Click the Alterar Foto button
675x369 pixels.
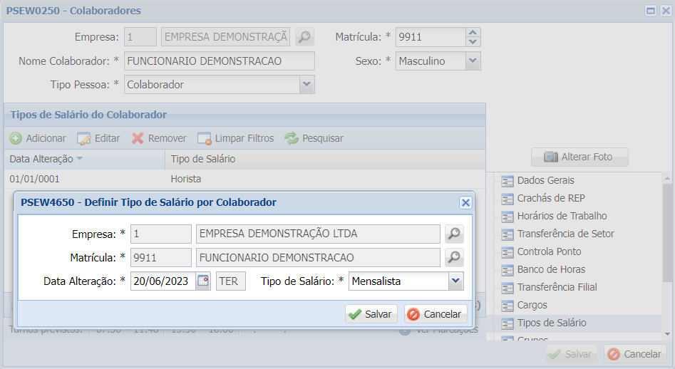pos(579,157)
